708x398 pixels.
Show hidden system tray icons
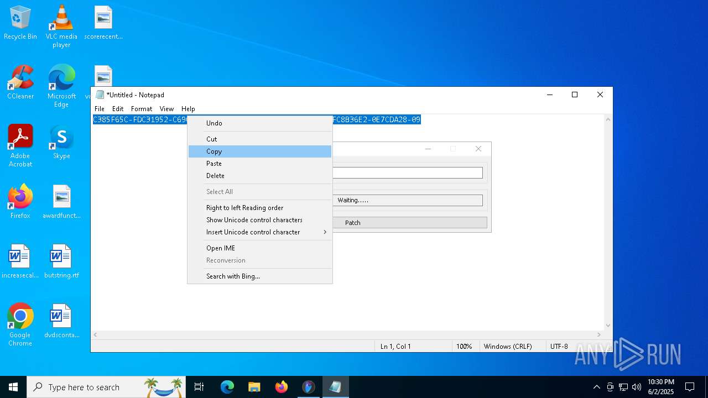[x=596, y=387]
